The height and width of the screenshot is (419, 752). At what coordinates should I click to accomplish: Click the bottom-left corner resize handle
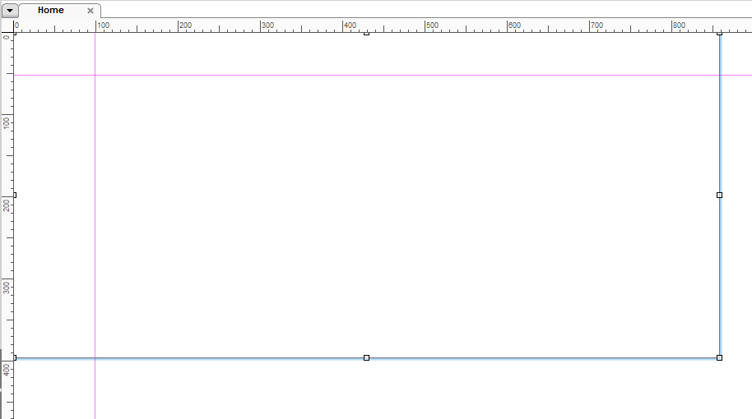(x=14, y=357)
